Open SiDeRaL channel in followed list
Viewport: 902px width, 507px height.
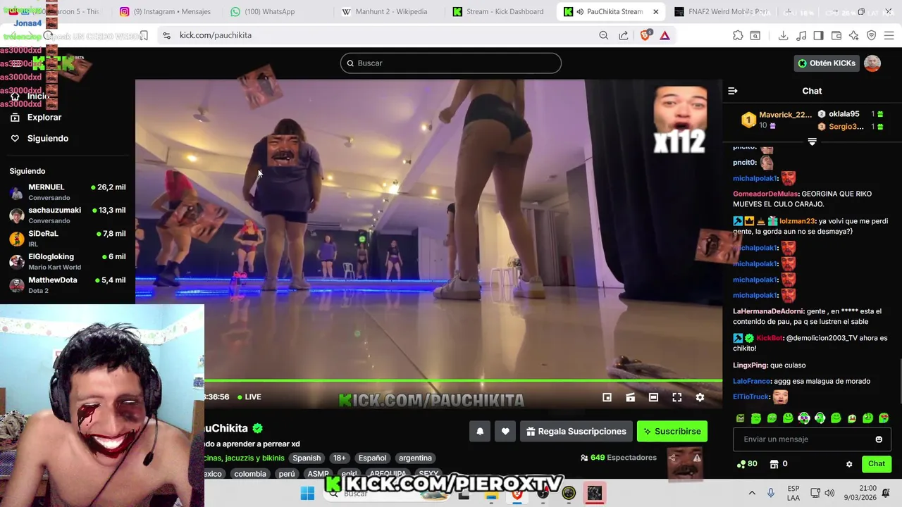coord(68,238)
